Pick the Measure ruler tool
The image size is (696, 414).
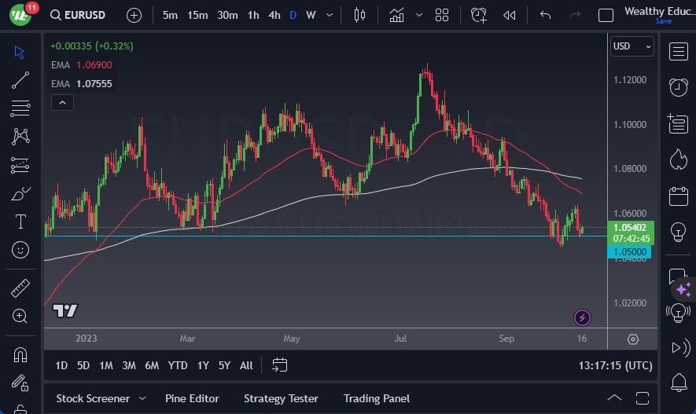[x=20, y=288]
